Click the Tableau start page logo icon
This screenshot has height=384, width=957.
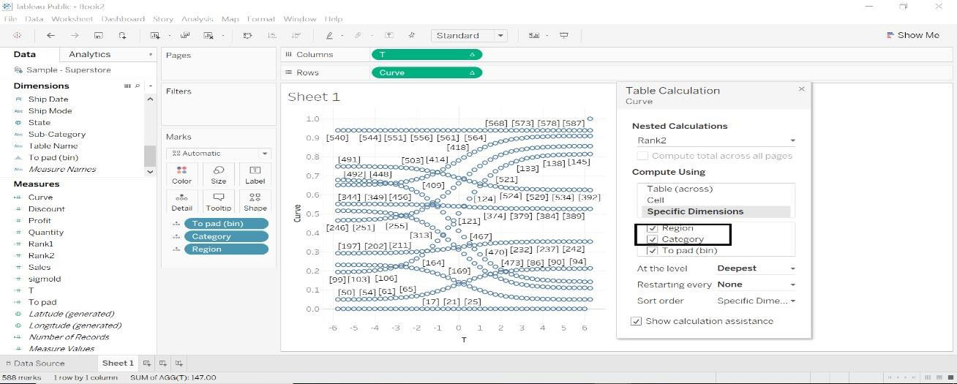click(18, 35)
